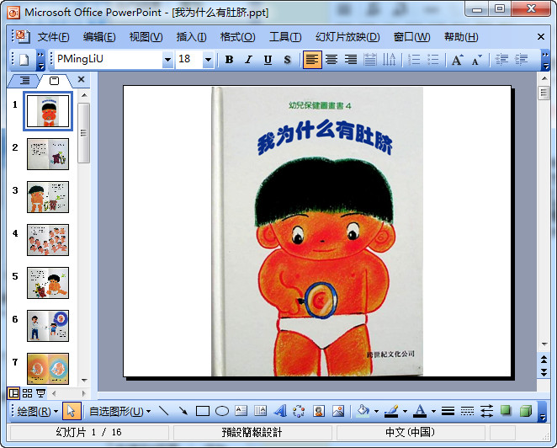
Task: Open the 文件(F) menu
Action: pyautogui.click(x=54, y=36)
